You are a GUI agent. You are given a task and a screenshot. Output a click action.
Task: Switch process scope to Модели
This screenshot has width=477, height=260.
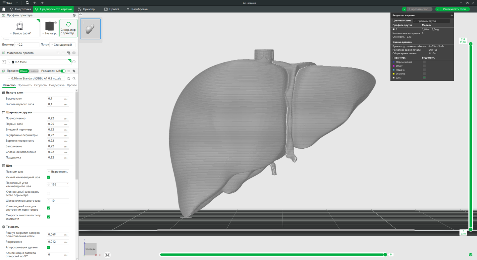pos(34,71)
